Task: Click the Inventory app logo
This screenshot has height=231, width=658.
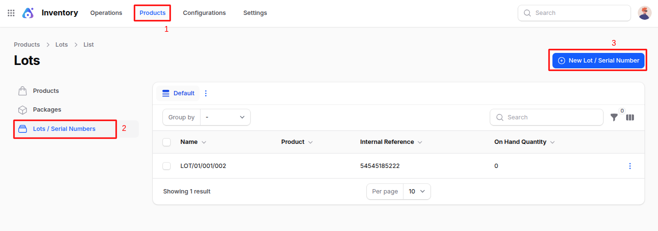Action: point(28,13)
